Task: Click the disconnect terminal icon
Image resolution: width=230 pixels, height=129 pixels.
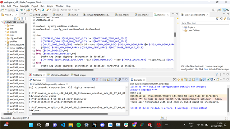Action: (x=97, y=80)
